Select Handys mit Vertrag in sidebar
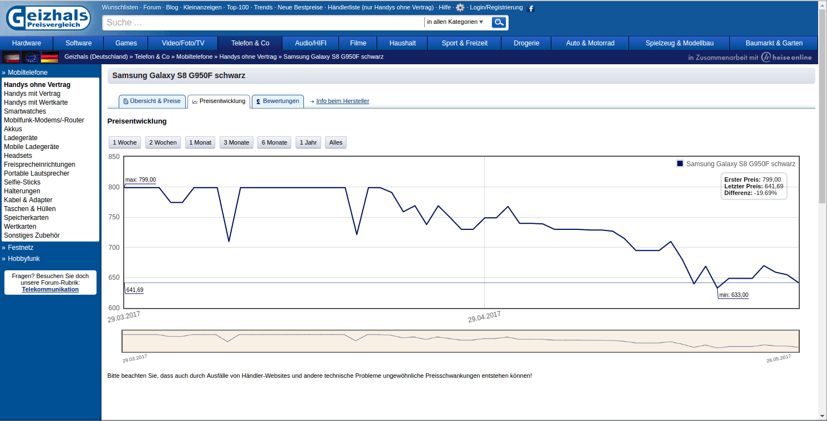 pyautogui.click(x=32, y=94)
